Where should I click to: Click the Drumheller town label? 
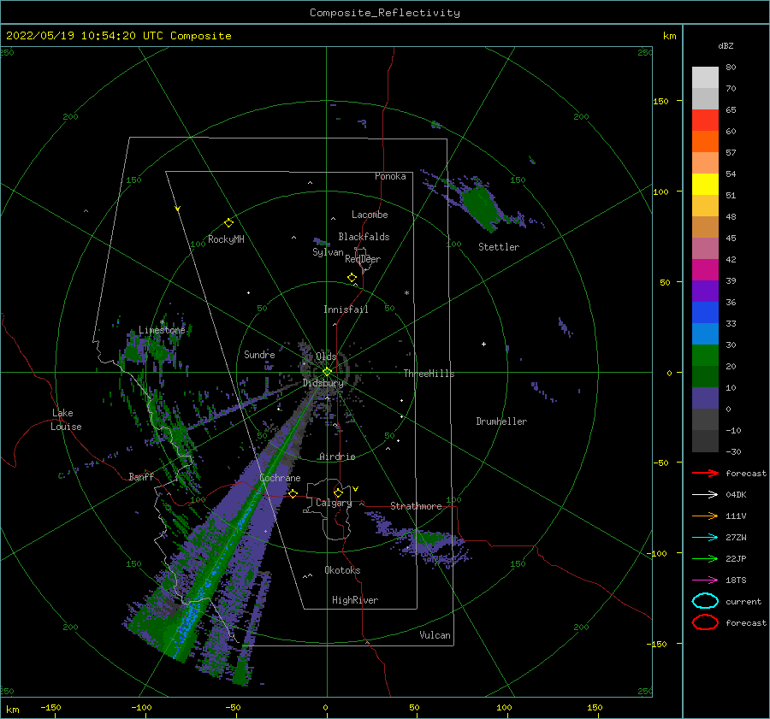tap(501, 421)
